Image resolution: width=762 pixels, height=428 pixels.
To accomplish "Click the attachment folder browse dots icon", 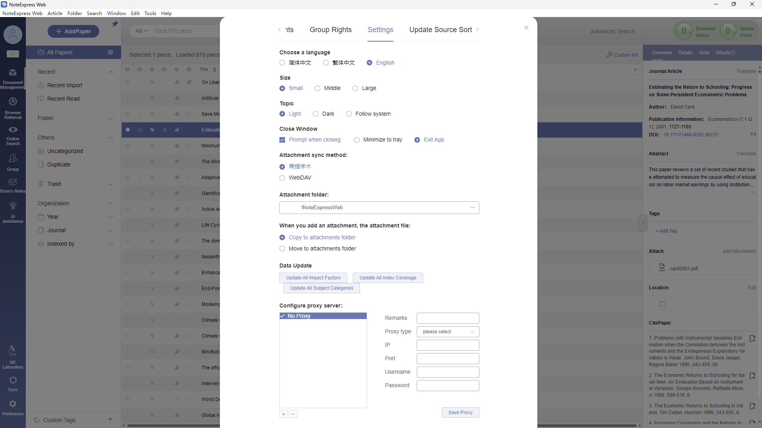I will [x=472, y=208].
